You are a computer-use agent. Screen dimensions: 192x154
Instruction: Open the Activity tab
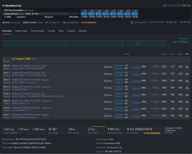point(71,31)
